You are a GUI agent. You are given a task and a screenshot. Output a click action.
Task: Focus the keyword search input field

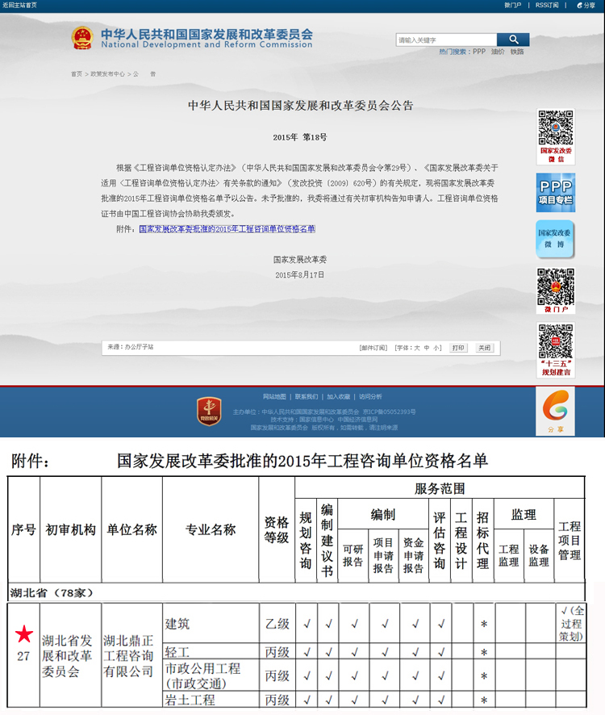pyautogui.click(x=445, y=40)
